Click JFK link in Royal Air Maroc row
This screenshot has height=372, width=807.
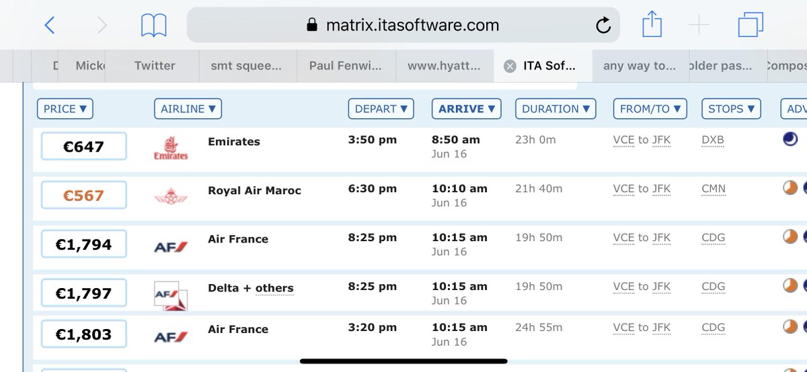coord(661,189)
